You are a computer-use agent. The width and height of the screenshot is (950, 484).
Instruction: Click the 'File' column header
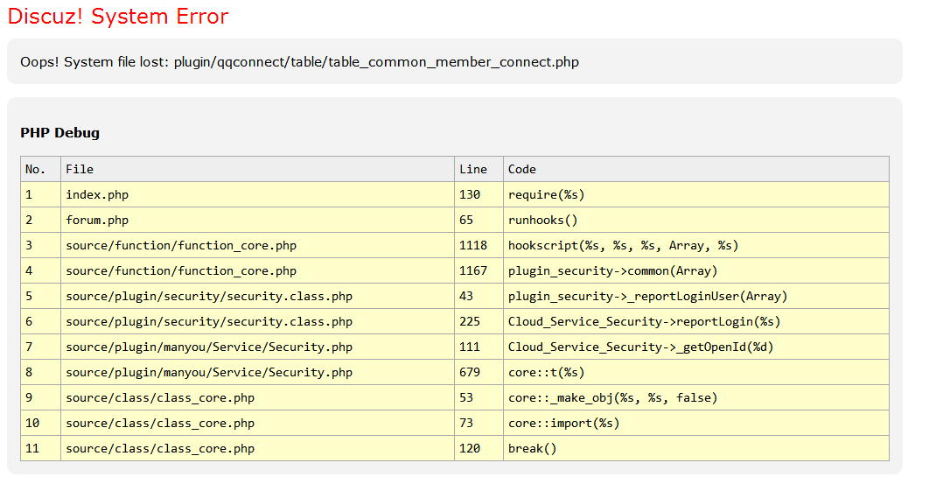[x=257, y=169]
